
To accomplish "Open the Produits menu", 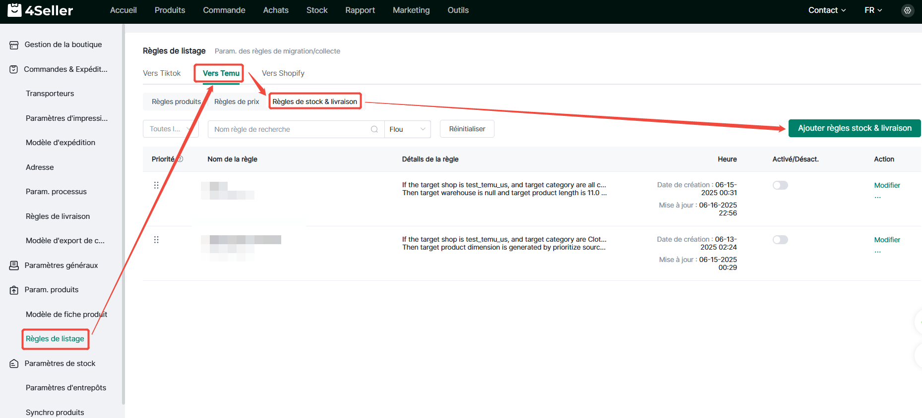I will click(170, 10).
